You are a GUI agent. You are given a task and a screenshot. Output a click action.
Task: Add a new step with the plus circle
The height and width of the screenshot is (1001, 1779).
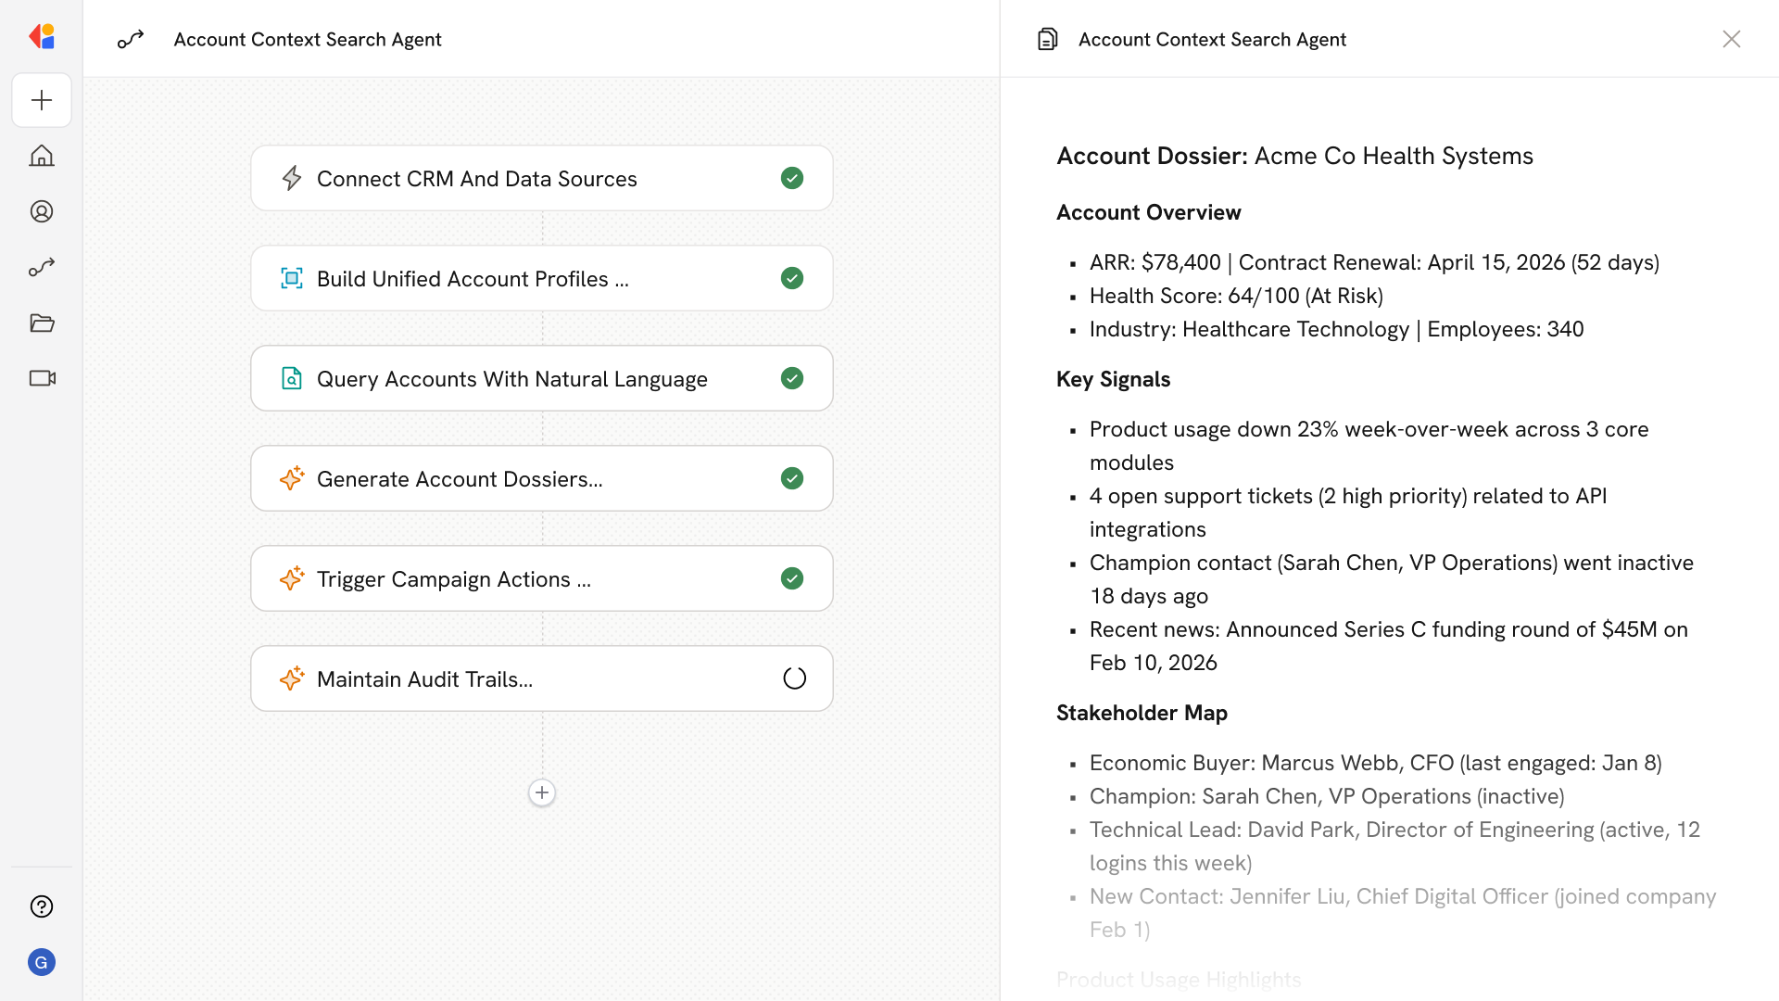(542, 792)
